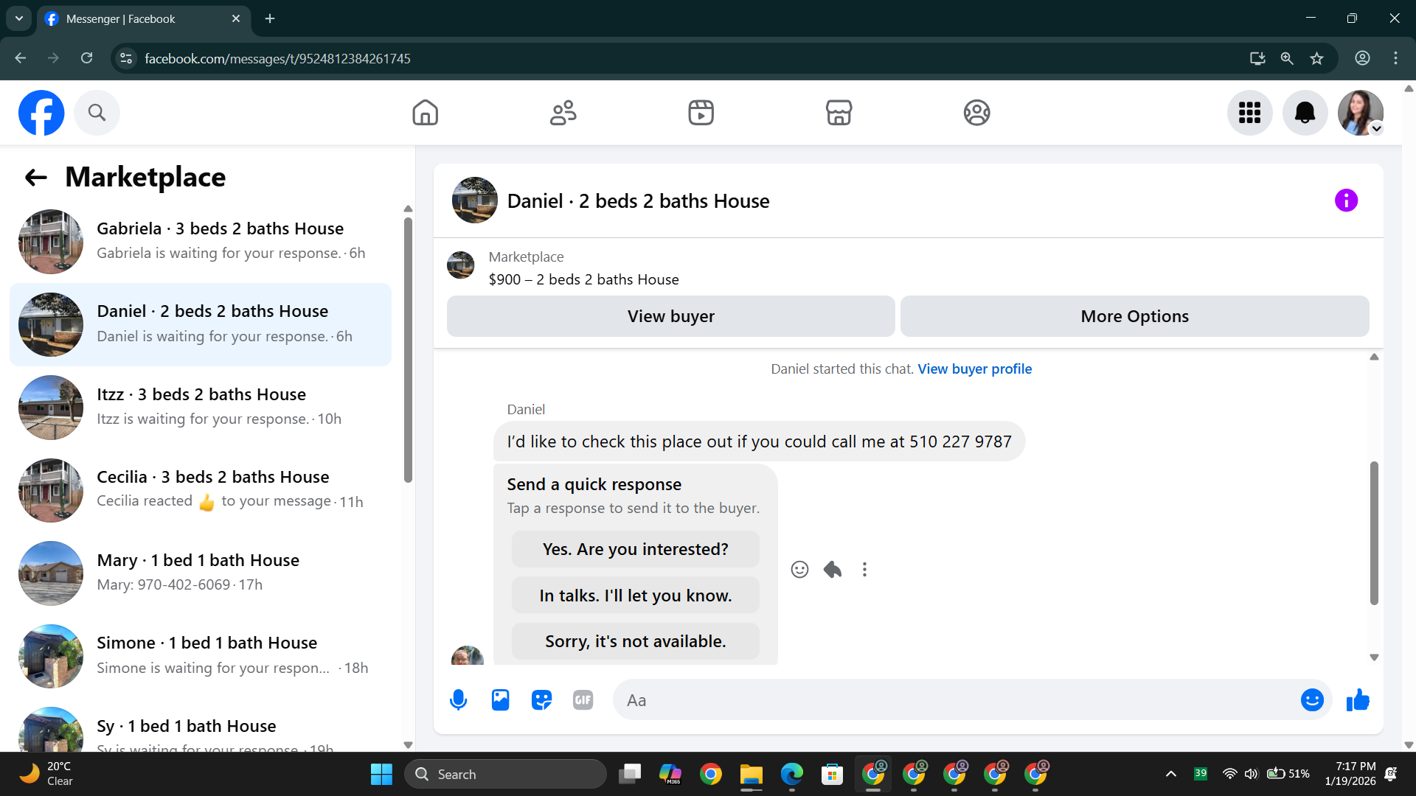This screenshot has width=1416, height=796.
Task: Open the sticker picker icon
Action: [541, 700]
